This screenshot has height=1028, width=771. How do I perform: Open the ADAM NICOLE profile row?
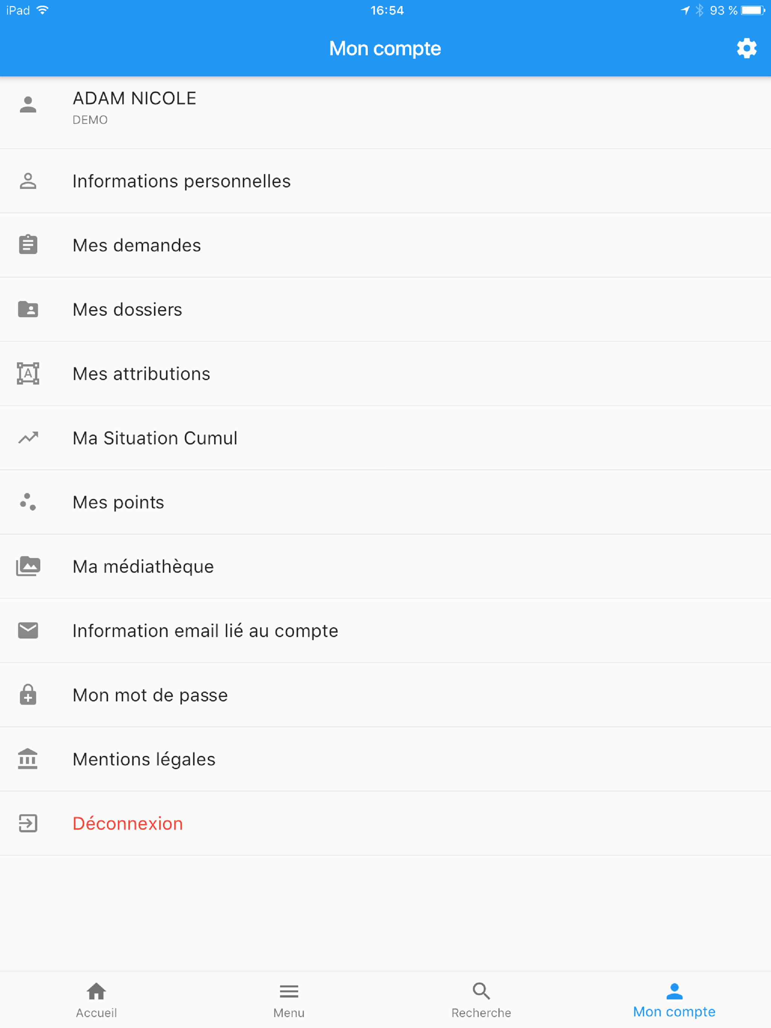(385, 113)
